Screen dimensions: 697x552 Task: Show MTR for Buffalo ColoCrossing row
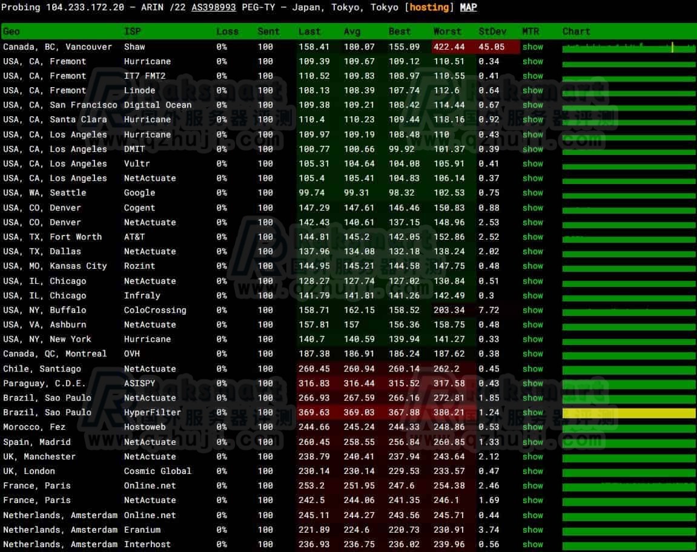(533, 310)
